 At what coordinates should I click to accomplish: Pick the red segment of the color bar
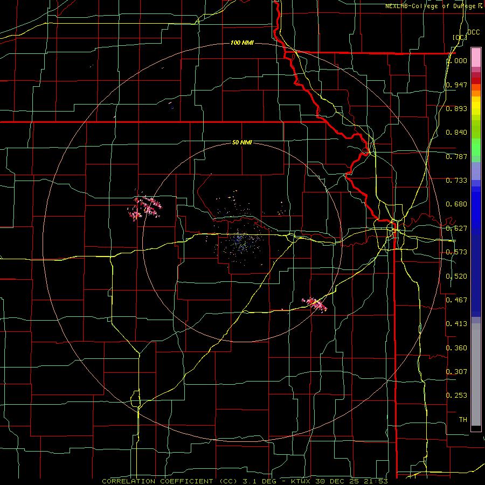click(476, 81)
